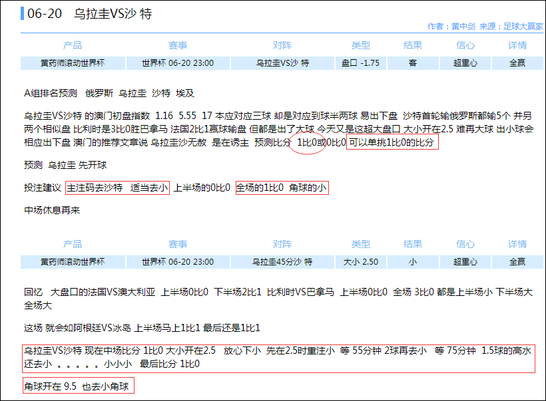Click the 详情 header in the first table
This screenshot has width=546, height=401.
point(517,45)
